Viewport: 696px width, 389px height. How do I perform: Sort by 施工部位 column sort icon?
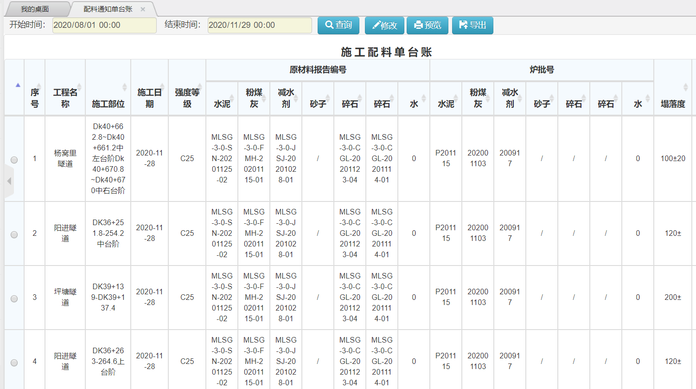124,87
